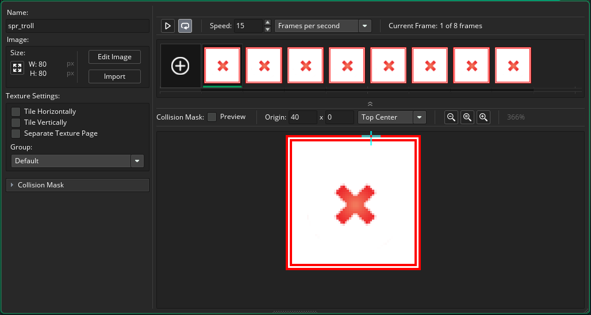Open the texture Group Default dropdown
Screen dimensions: 591x315
pyautogui.click(x=78, y=161)
